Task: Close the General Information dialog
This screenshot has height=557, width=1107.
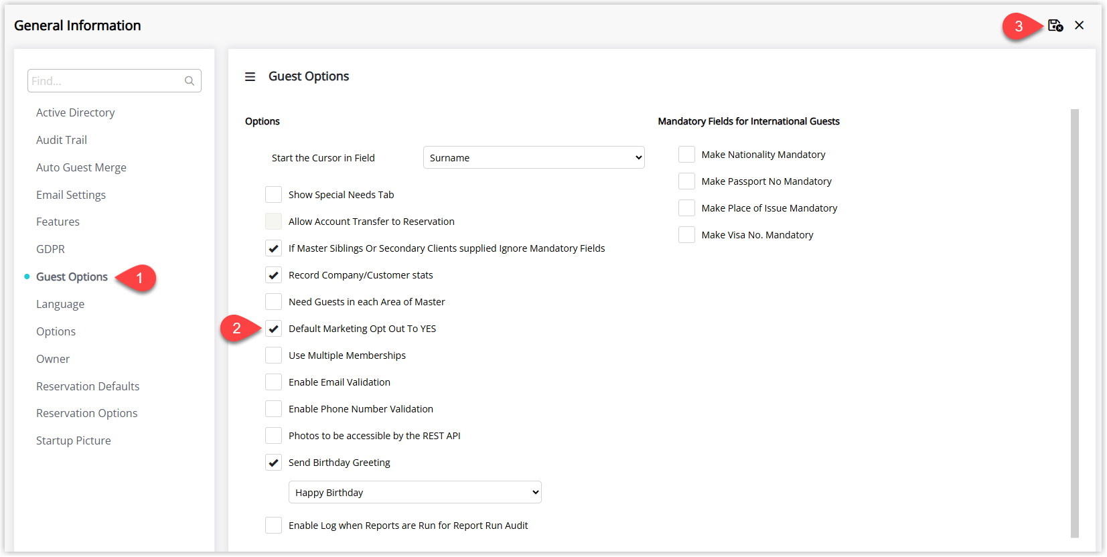Action: [1079, 25]
